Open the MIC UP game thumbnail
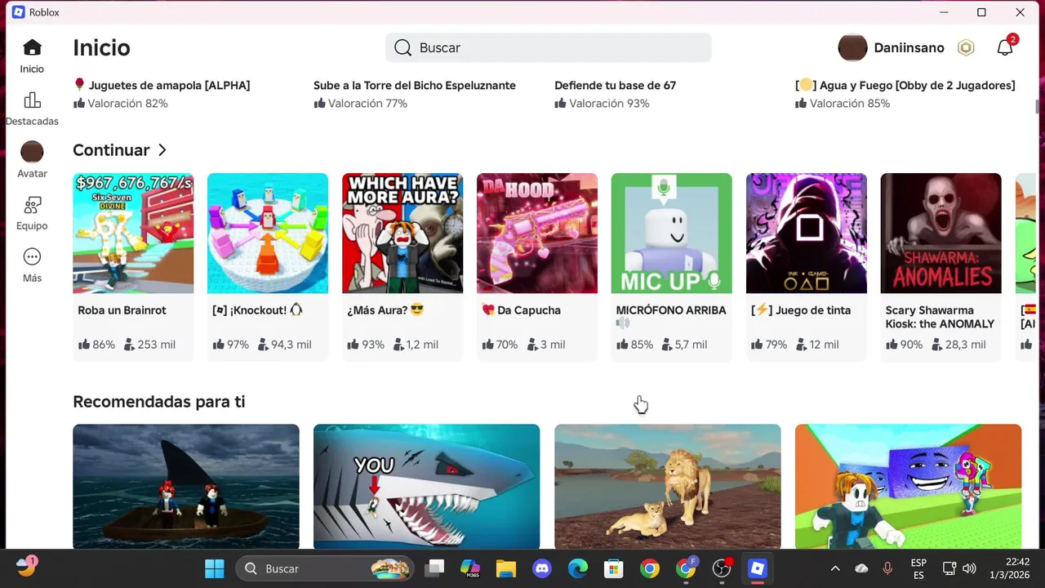Image resolution: width=1045 pixels, height=588 pixels. 672,233
